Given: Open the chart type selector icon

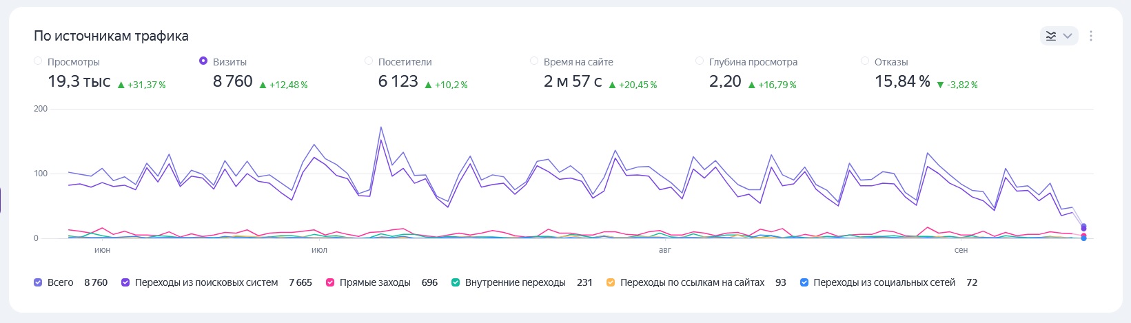Looking at the screenshot, I should (1051, 36).
